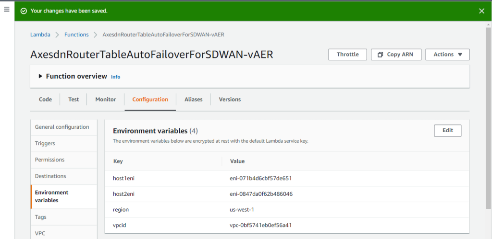
Task: Switch to the Code tab
Action: coord(45,99)
